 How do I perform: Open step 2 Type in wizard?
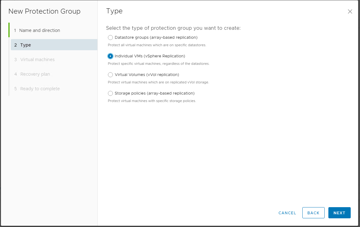pyautogui.click(x=54, y=45)
